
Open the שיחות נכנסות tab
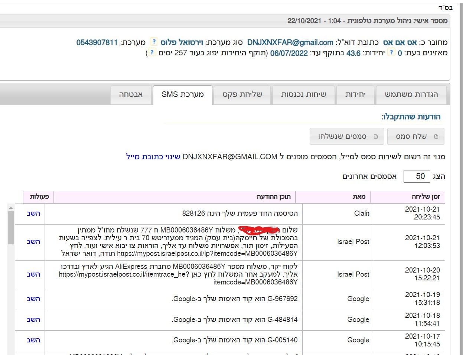pos(303,95)
